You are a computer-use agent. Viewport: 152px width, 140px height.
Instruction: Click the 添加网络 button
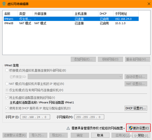click(83, 59)
